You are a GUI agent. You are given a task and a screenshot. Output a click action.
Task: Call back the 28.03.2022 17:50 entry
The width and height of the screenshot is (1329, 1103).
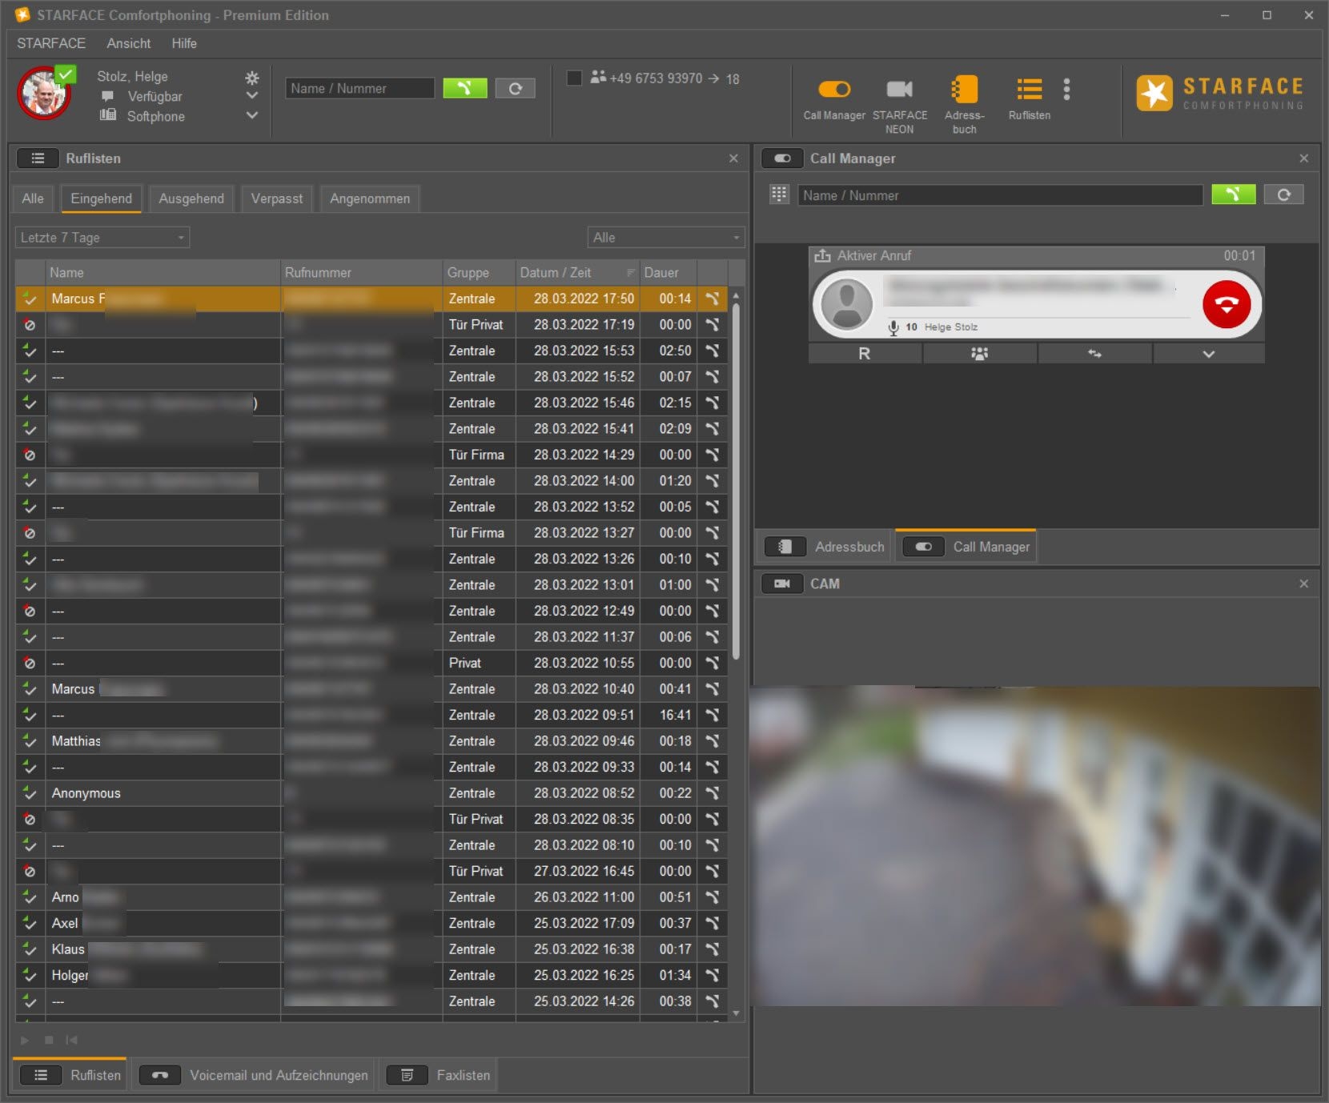[712, 299]
